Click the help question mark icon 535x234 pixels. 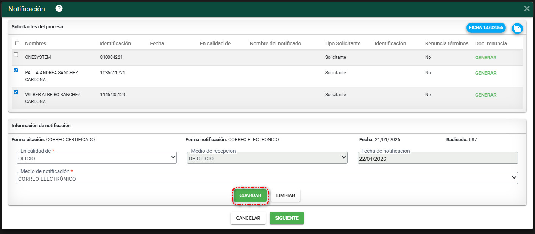pos(59,9)
